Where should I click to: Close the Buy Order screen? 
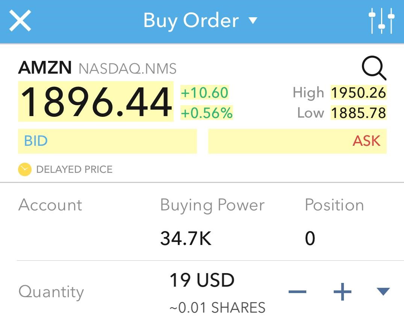[20, 21]
